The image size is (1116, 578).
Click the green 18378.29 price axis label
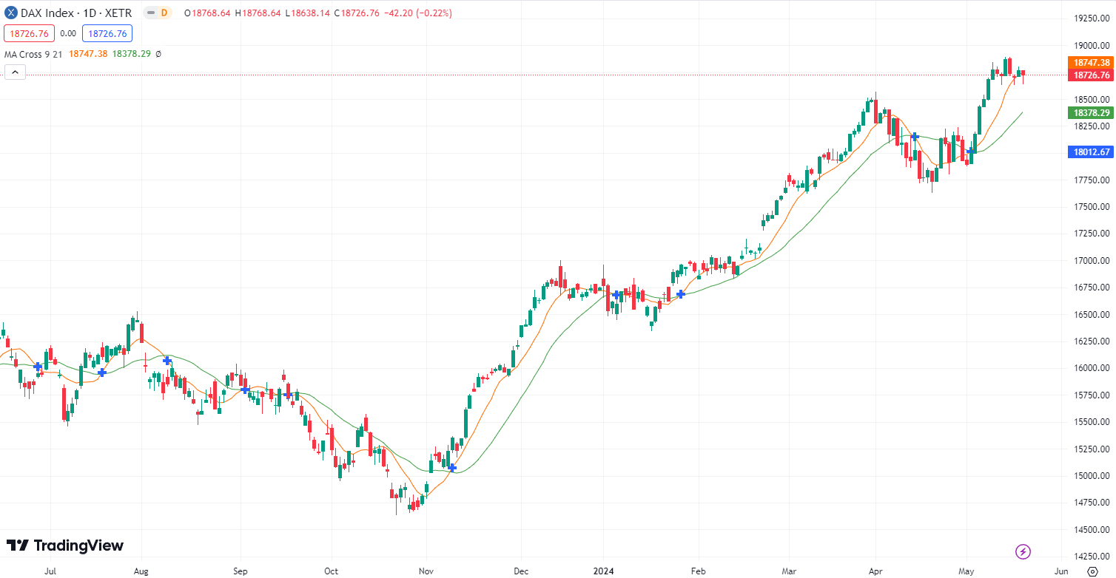pyautogui.click(x=1091, y=112)
